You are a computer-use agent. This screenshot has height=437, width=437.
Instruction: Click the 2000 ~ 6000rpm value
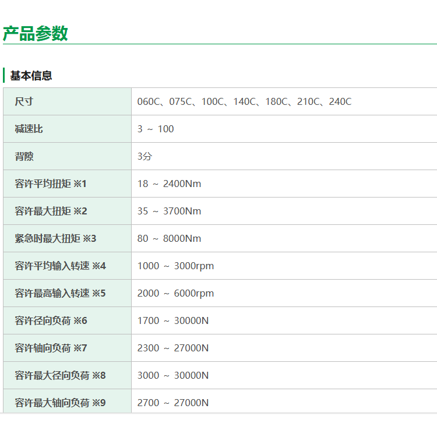[175, 293]
